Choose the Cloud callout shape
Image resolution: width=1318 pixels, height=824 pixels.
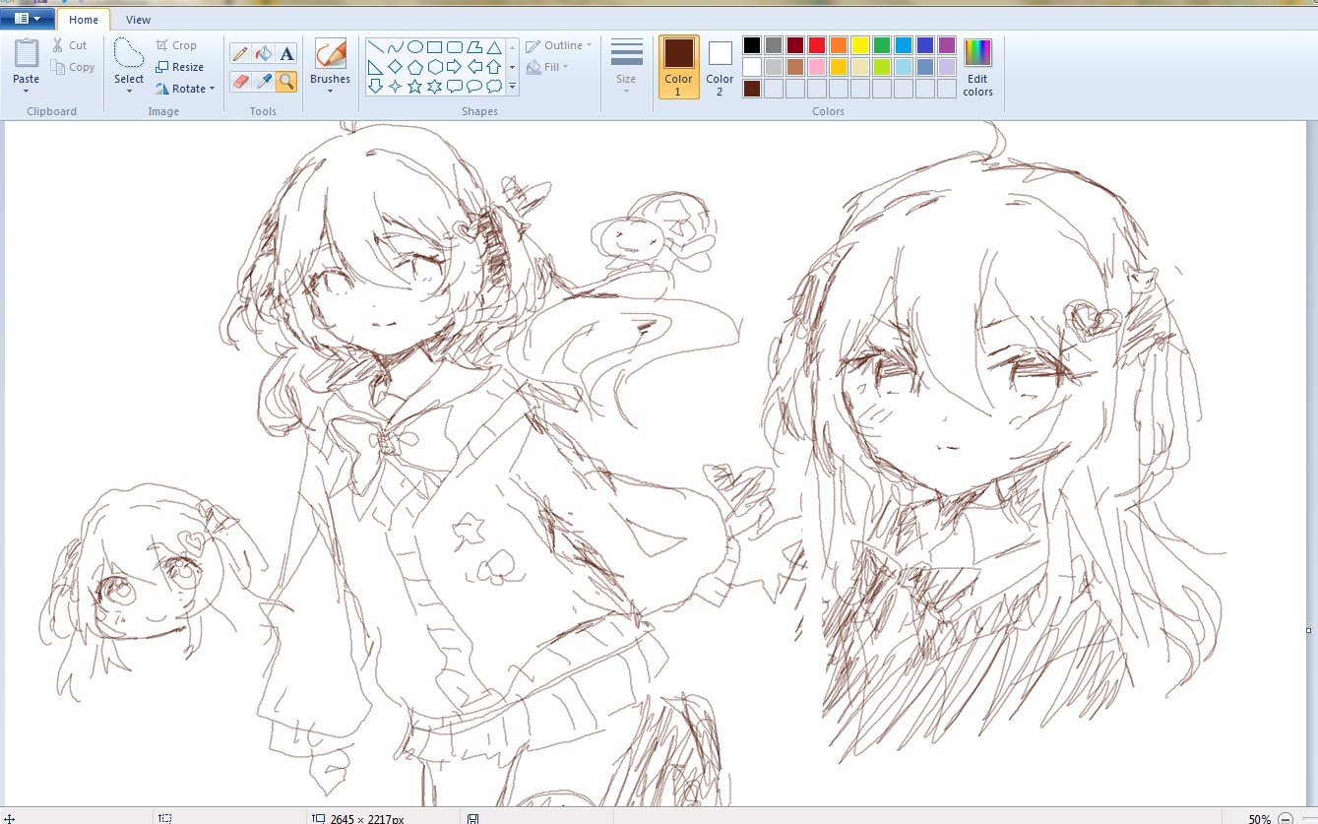click(493, 87)
